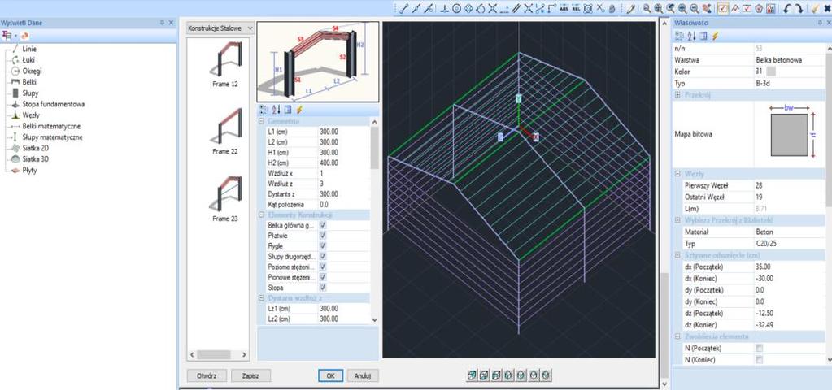Click the first line drawing tool icon

coord(403,8)
